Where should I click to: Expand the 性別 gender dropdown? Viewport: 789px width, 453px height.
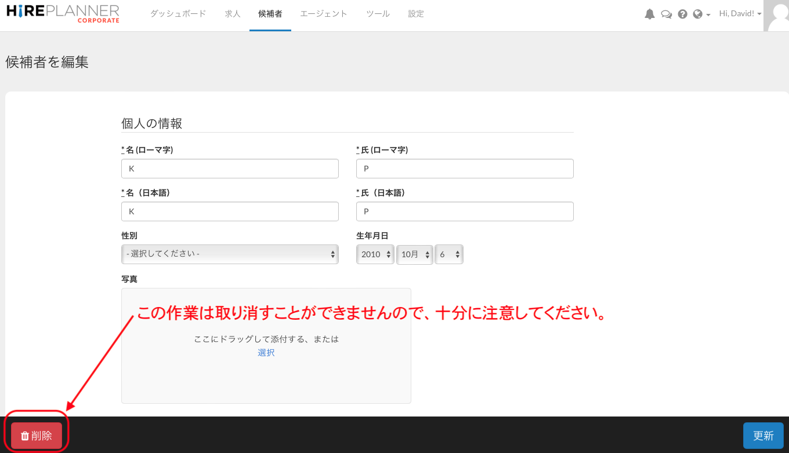(x=230, y=254)
